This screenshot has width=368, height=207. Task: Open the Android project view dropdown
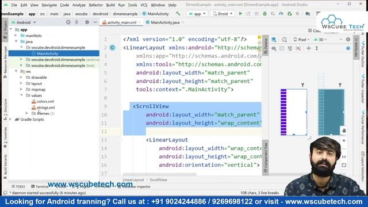click(x=24, y=22)
